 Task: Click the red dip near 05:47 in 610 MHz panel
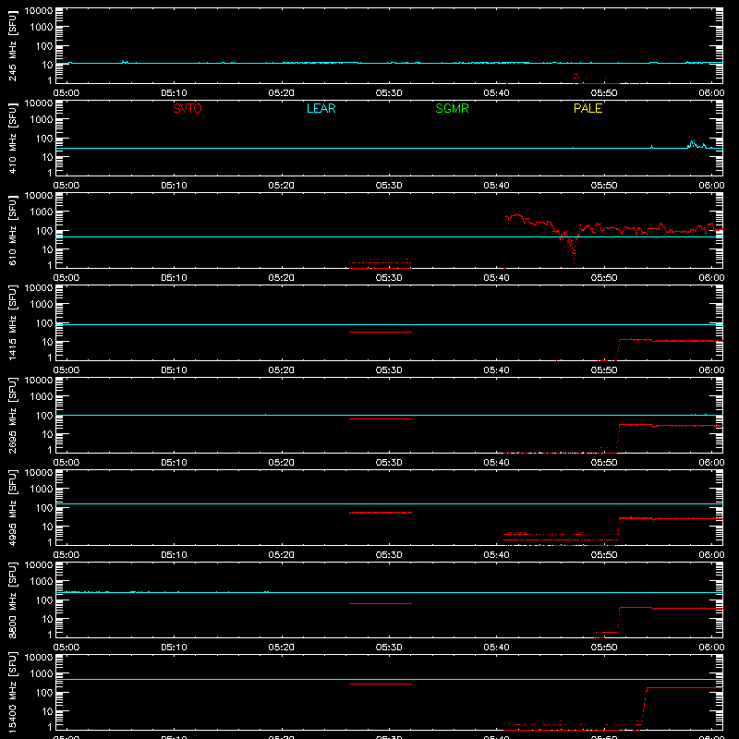pyautogui.click(x=573, y=248)
